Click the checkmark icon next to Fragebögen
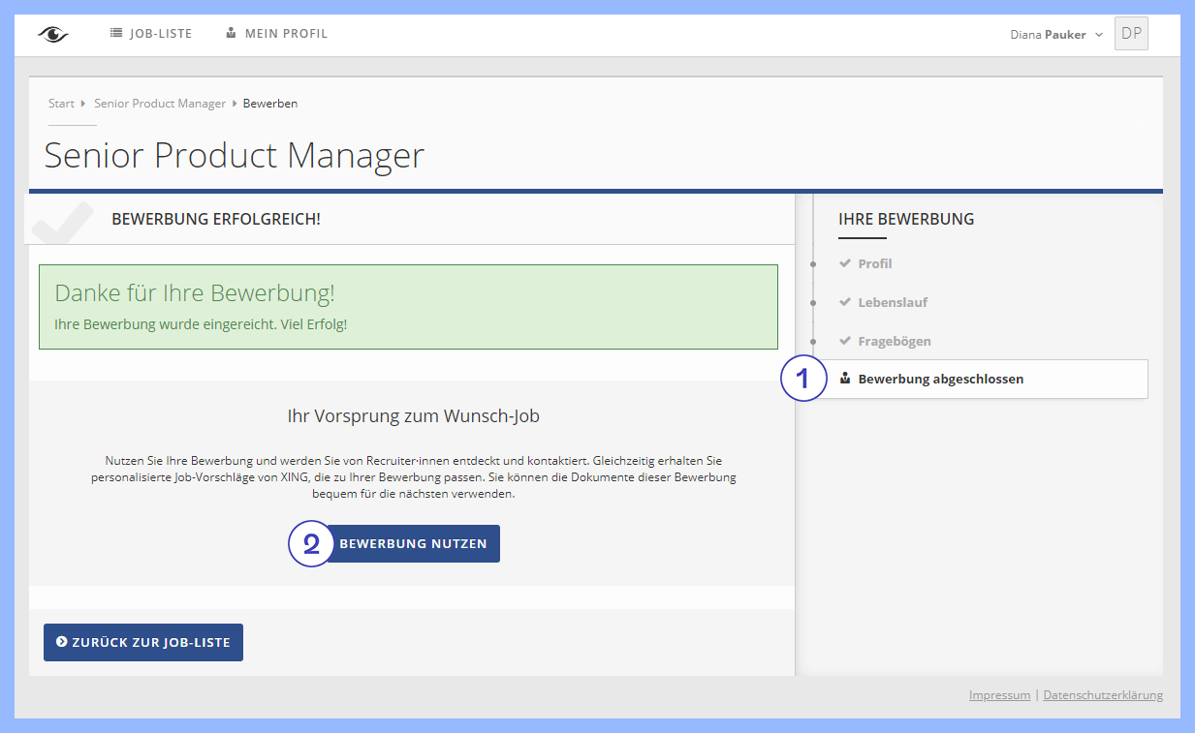 845,341
